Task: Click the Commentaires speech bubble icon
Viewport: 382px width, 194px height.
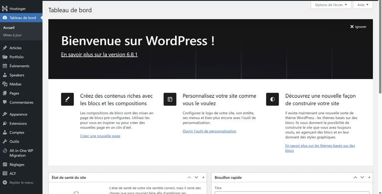Action: pos(5,102)
